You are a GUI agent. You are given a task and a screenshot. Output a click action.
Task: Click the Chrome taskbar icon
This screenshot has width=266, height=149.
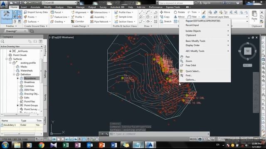coord(41,145)
